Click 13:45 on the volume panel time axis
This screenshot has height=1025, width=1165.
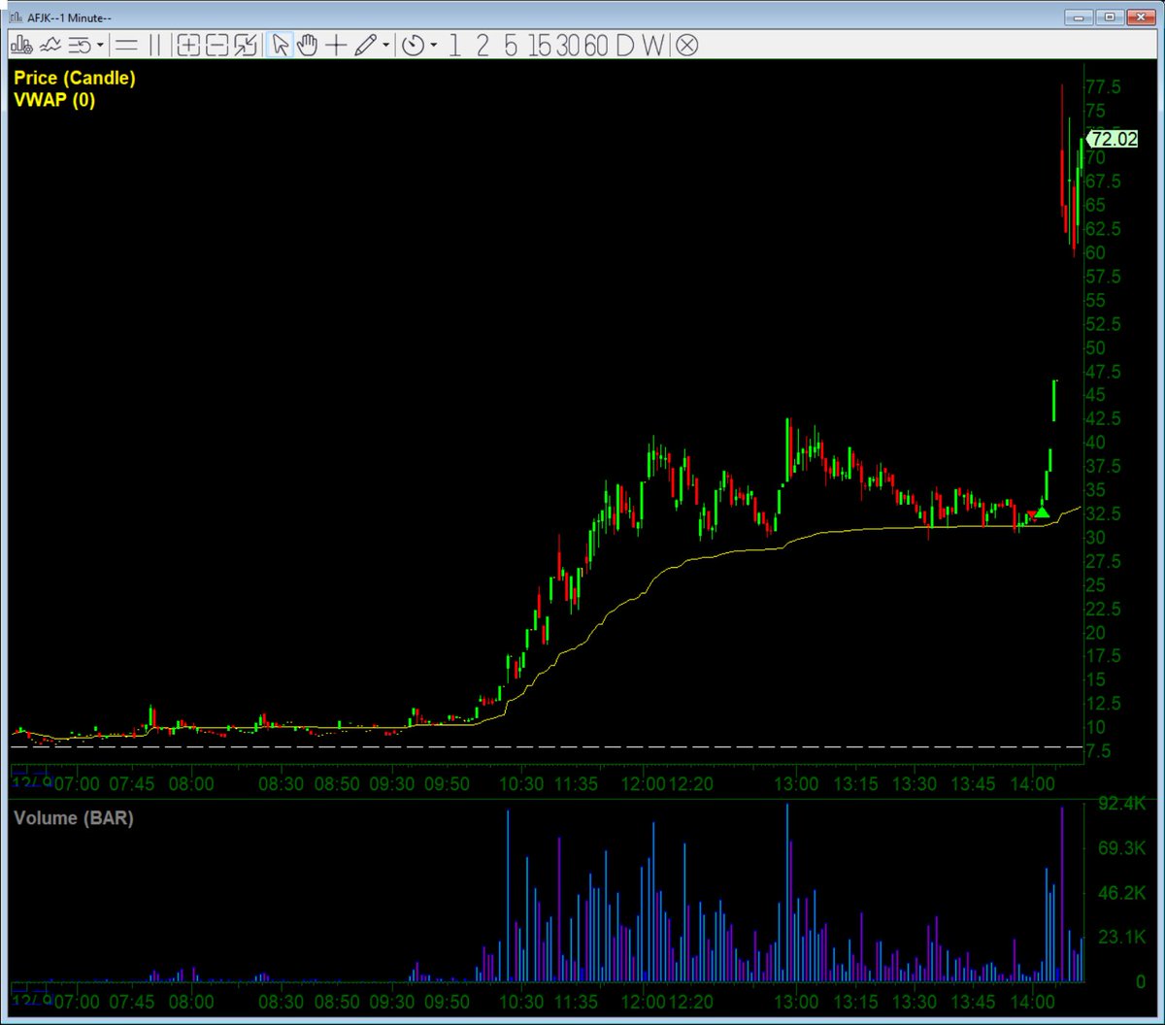(974, 1002)
